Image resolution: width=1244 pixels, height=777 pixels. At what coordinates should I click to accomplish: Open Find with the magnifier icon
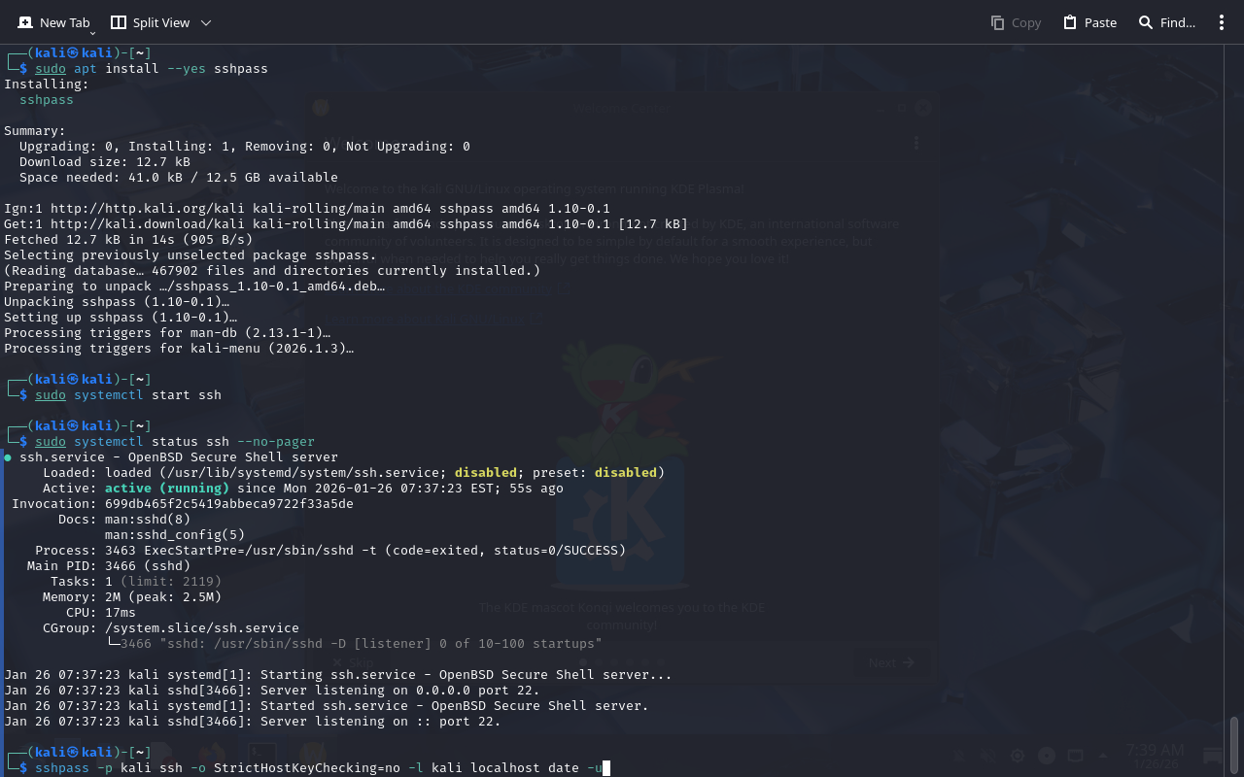(x=1146, y=22)
